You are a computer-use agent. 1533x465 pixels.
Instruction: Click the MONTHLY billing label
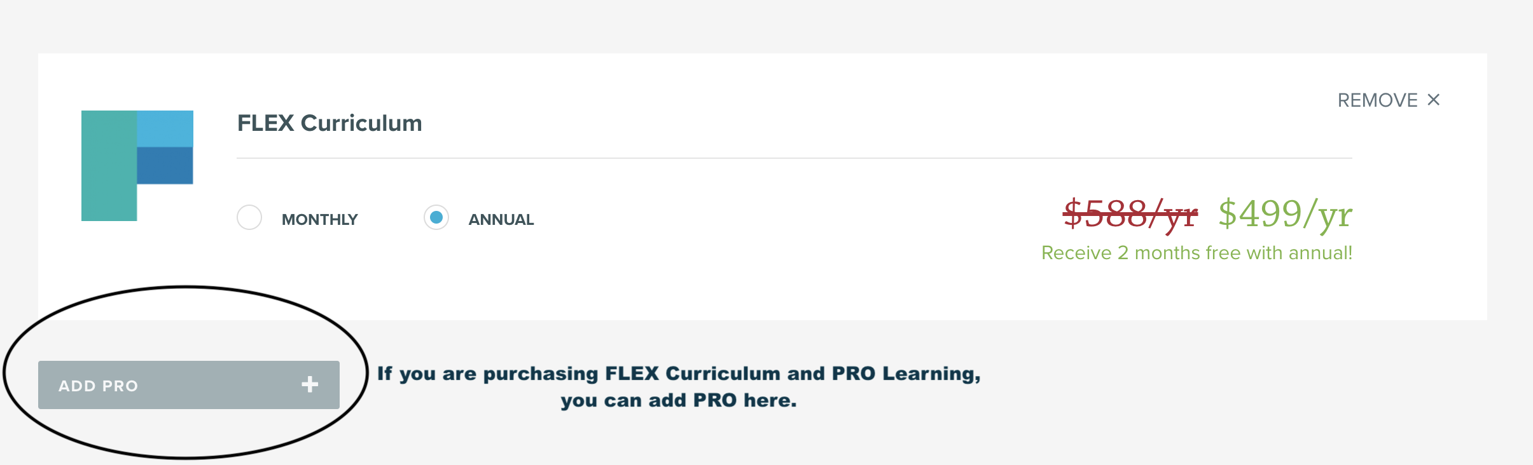pyautogui.click(x=320, y=220)
